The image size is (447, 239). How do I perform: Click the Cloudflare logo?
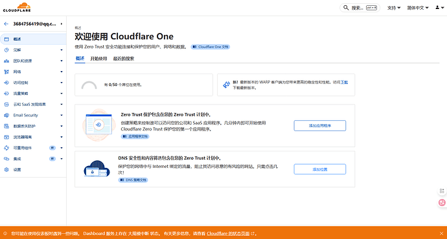(17, 7)
